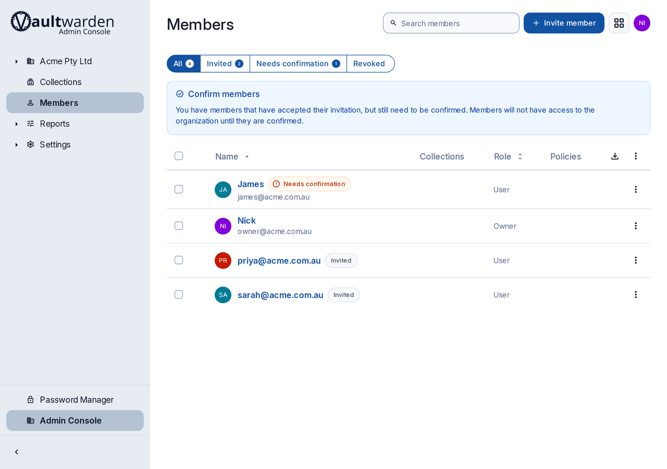Open options menu for priya@acme.com.au row
667x469 pixels.
tap(636, 260)
